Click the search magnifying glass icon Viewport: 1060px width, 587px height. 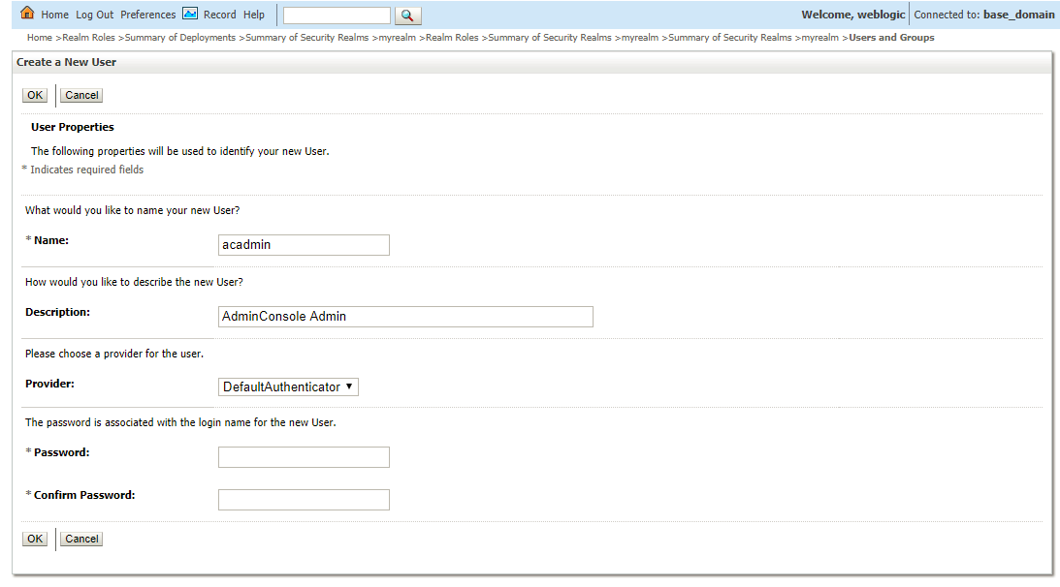point(407,15)
